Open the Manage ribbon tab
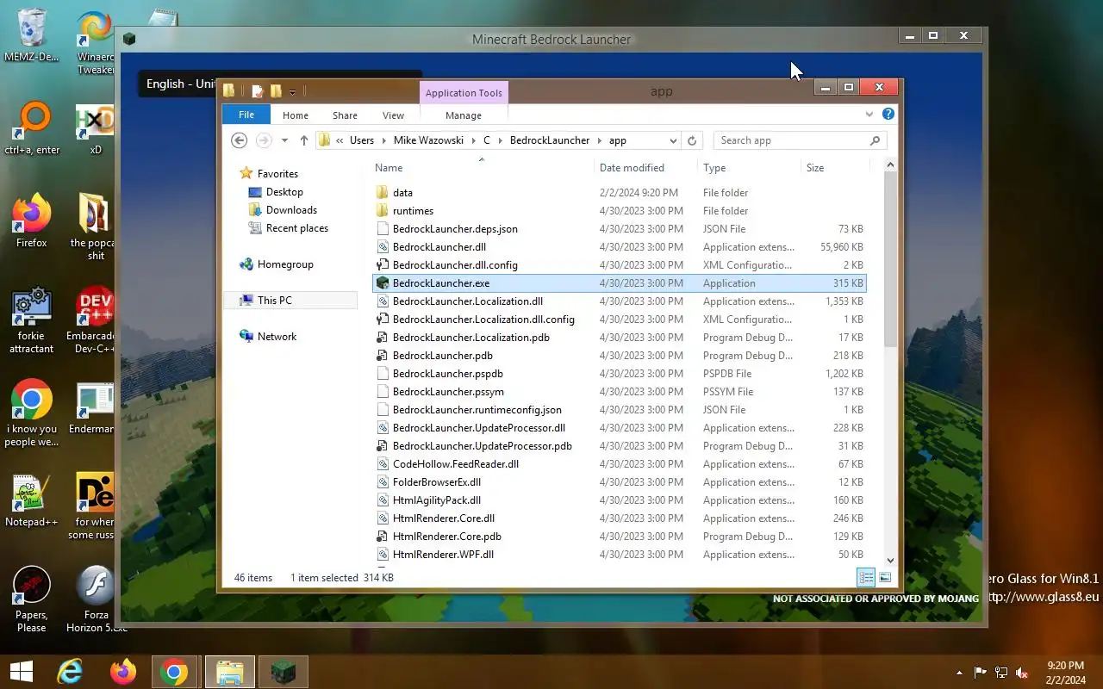1103x689 pixels. point(464,115)
